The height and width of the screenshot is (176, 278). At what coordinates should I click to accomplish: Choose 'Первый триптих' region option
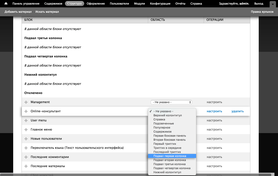tap(172, 144)
